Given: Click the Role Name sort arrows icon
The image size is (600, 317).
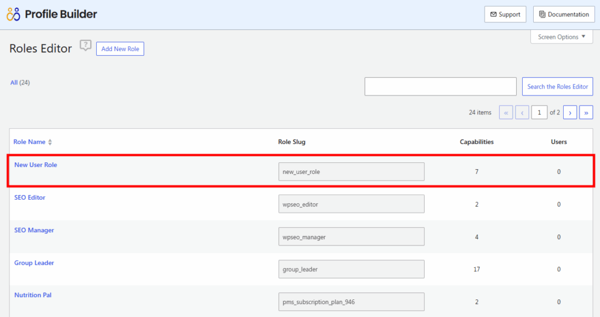Looking at the screenshot, I should pyautogui.click(x=50, y=142).
